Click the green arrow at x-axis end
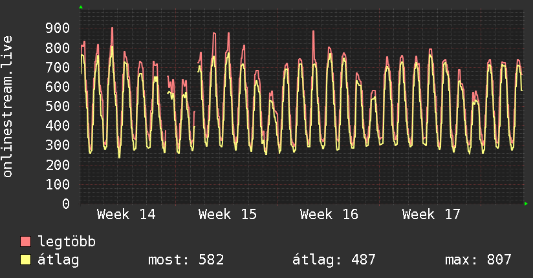The width and height of the screenshot is (533, 278). pyautogui.click(x=526, y=204)
